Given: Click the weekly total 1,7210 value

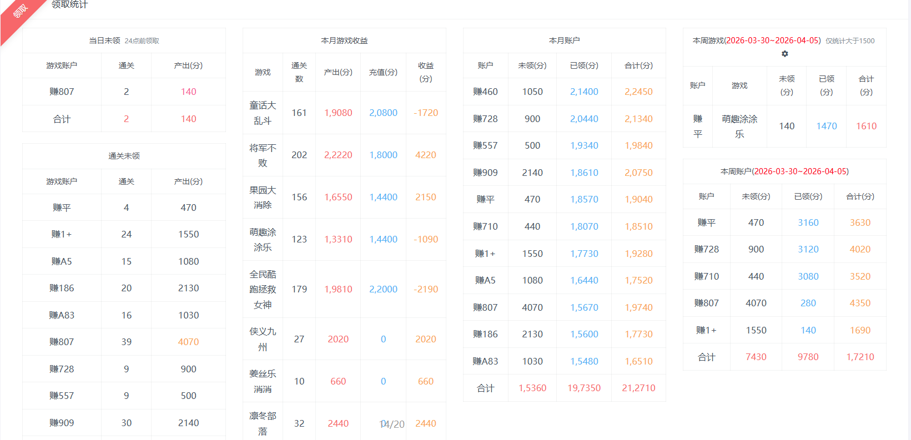Looking at the screenshot, I should (860, 357).
